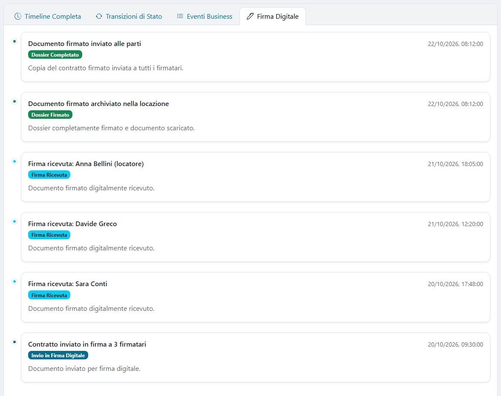This screenshot has height=396, width=501.
Task: Click text 'Dossier completamente firmato e documento scaricato.'
Action: 112,128
